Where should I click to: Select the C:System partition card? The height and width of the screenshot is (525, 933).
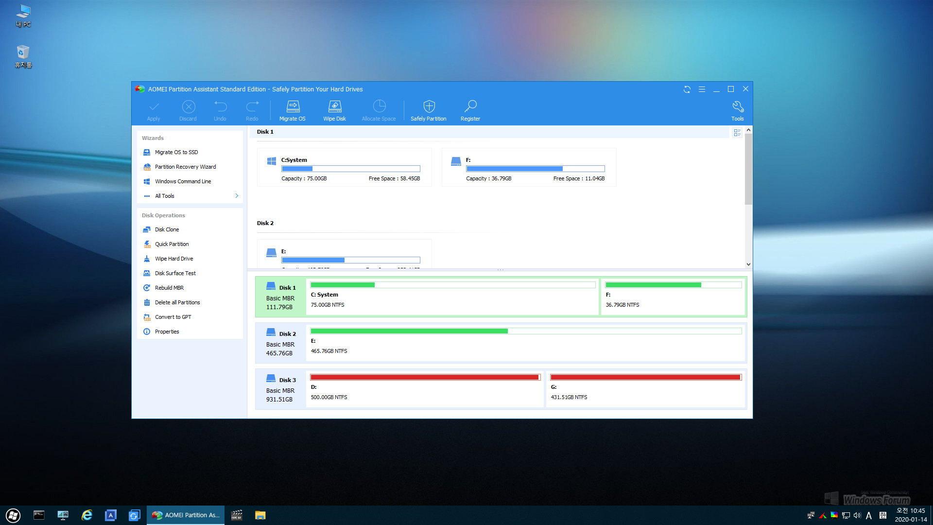point(345,167)
